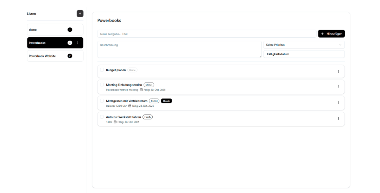This screenshot has height=193, width=380.
Task: Open options menu for Mittagessen mit Vertriebsteam
Action: point(338,102)
